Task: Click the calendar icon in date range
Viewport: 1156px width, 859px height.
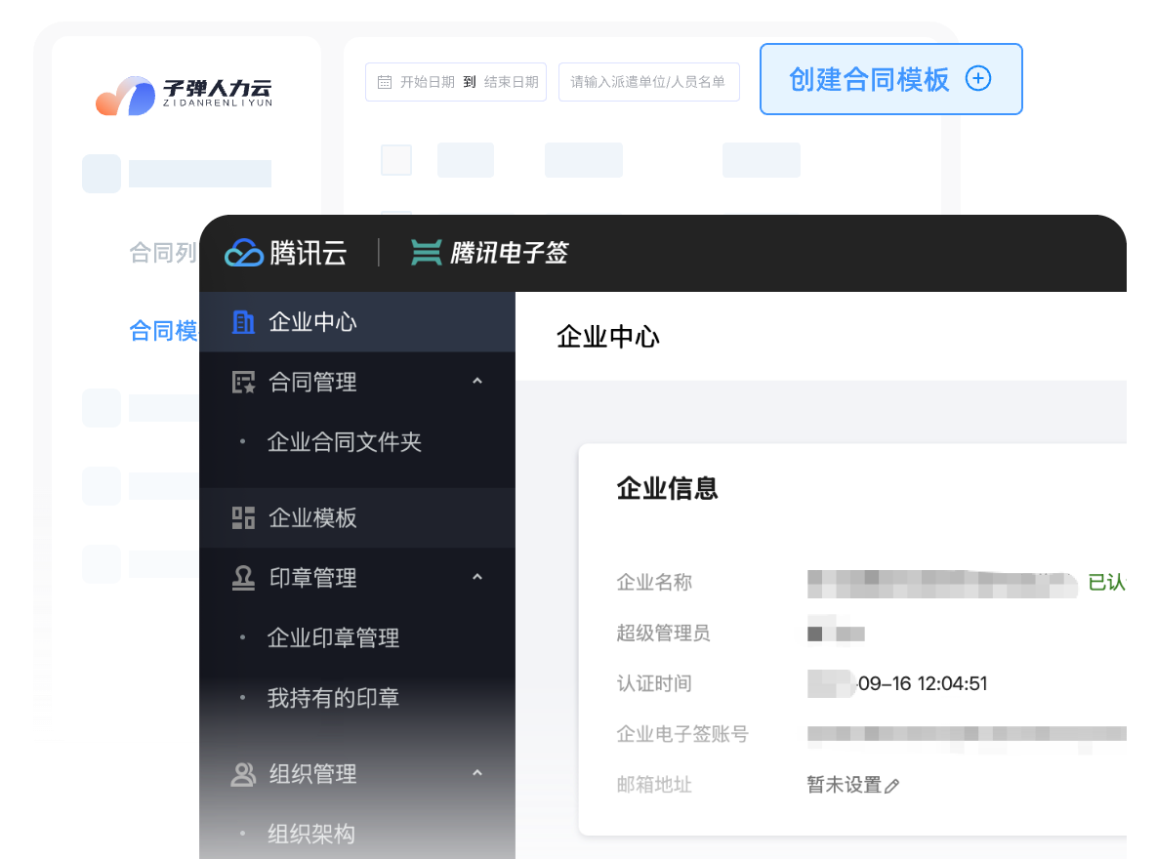Action: pyautogui.click(x=385, y=82)
